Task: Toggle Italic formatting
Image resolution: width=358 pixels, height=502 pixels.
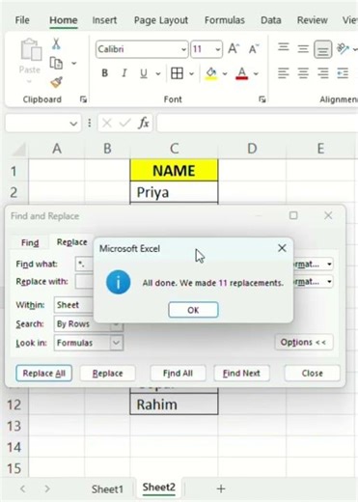Action: tap(124, 73)
